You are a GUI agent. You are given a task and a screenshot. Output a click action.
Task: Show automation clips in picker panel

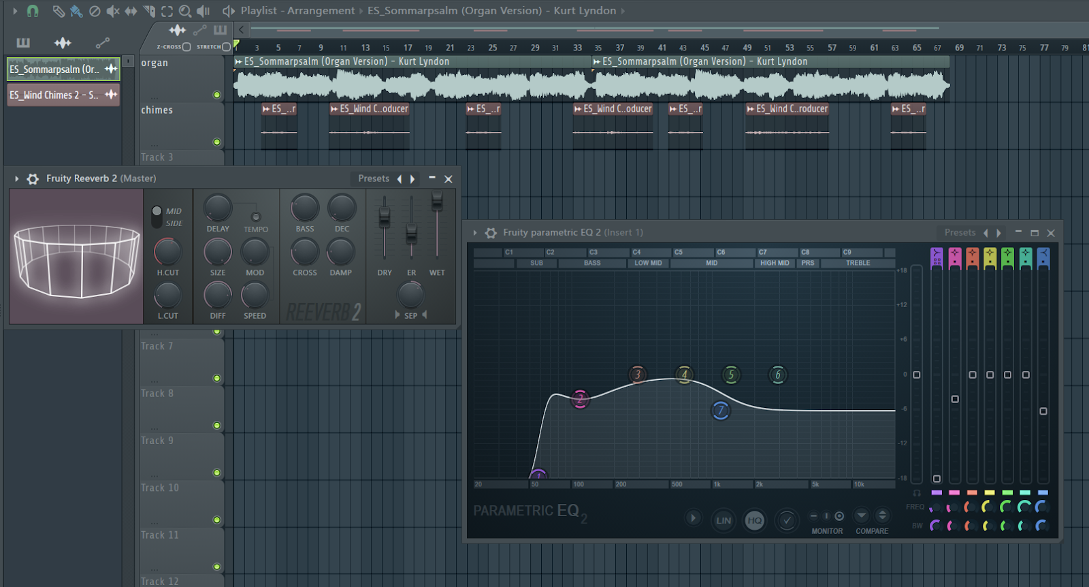point(103,43)
